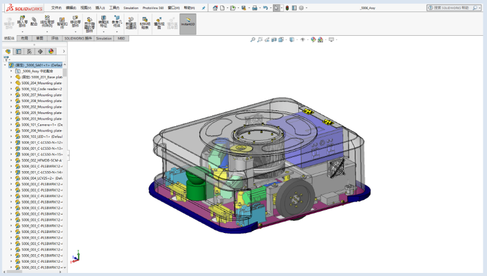Image resolution: width=487 pixels, height=276 pixels.
Task: Create a new document via New icon
Action: point(223,8)
